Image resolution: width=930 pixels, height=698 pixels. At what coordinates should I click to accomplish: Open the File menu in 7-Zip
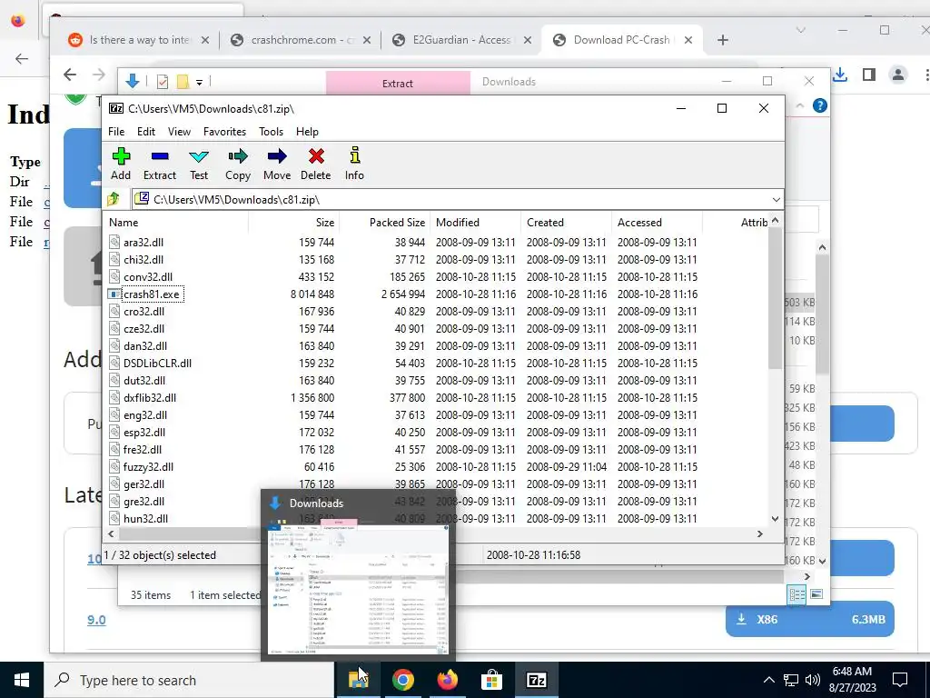[x=116, y=131]
